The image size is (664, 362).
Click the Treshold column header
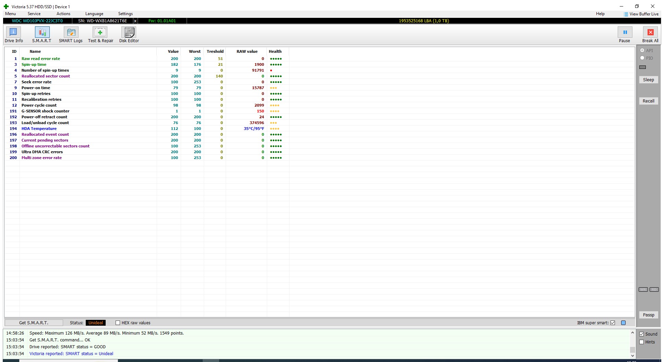[215, 51]
